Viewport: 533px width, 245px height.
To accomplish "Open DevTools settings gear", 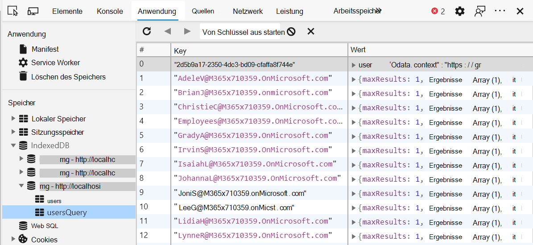I will [459, 11].
